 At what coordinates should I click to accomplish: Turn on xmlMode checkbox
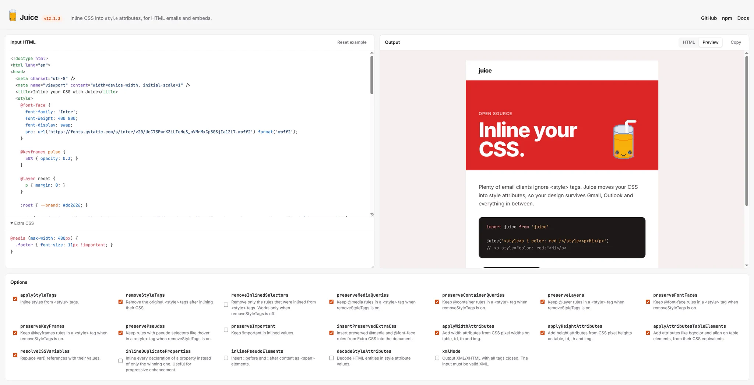[437, 358]
